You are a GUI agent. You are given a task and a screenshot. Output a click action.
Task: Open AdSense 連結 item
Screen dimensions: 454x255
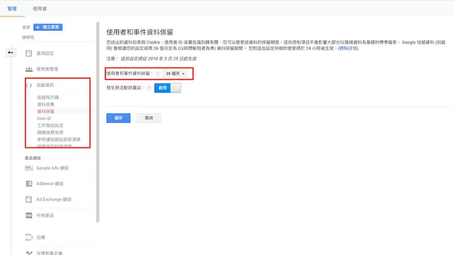[50, 184]
